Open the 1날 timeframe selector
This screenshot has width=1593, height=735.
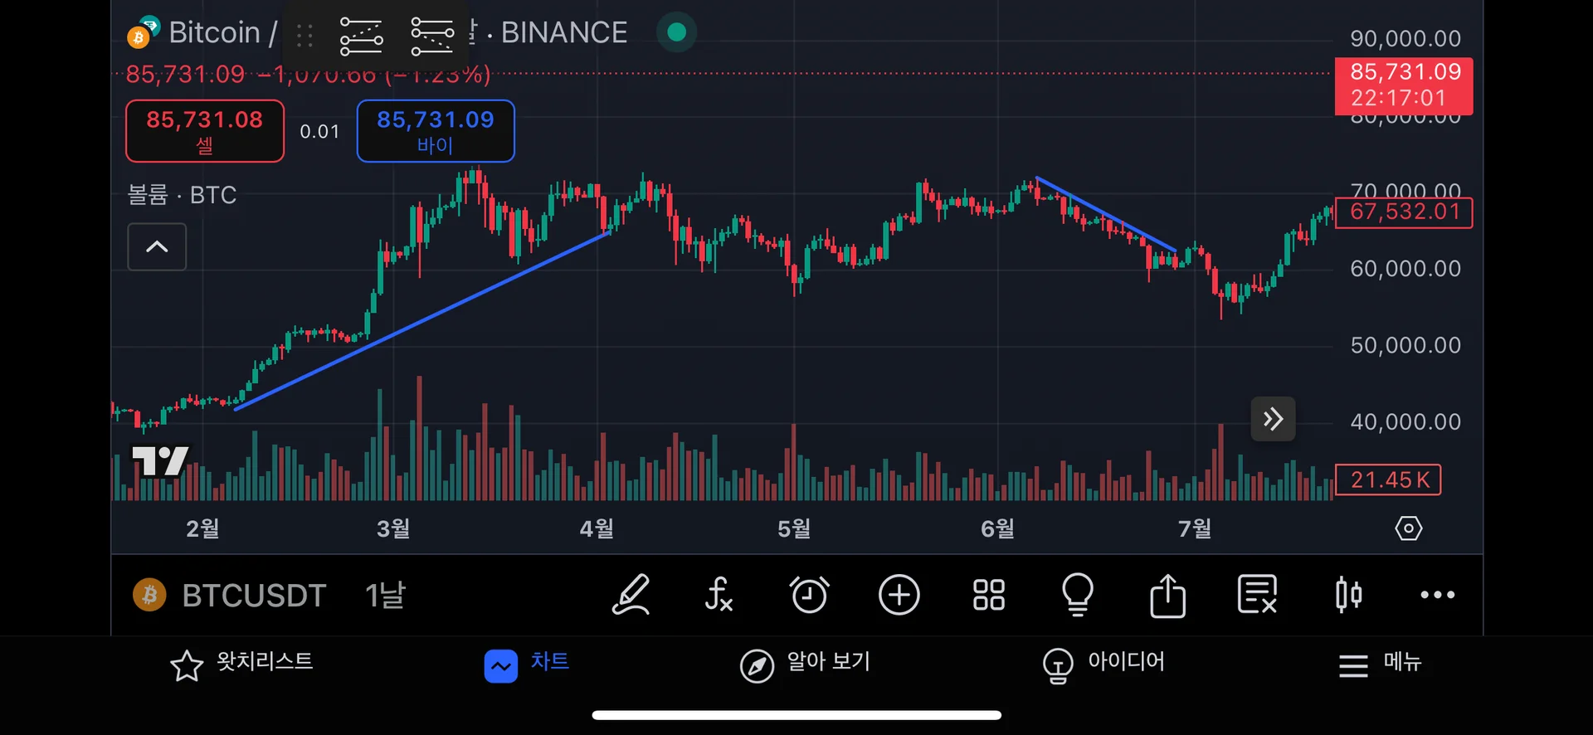pyautogui.click(x=386, y=595)
